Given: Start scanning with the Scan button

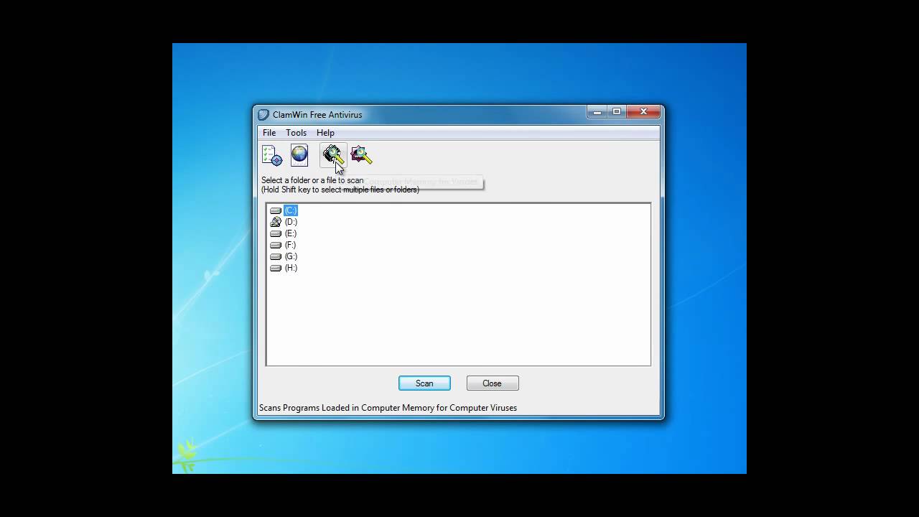Looking at the screenshot, I should pyautogui.click(x=424, y=383).
